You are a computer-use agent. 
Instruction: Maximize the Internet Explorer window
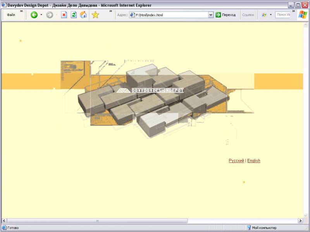click(298, 5)
